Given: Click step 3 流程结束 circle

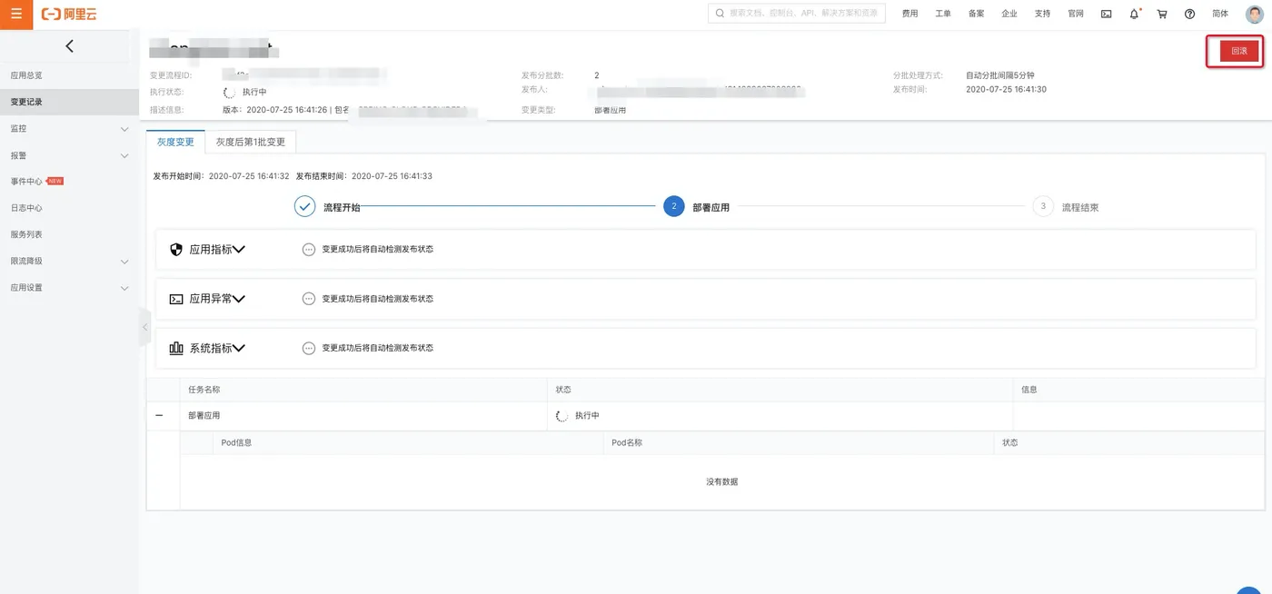Looking at the screenshot, I should click(x=1043, y=207).
